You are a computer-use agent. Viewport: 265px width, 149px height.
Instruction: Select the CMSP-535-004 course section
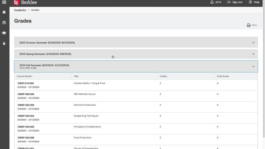click(26, 116)
